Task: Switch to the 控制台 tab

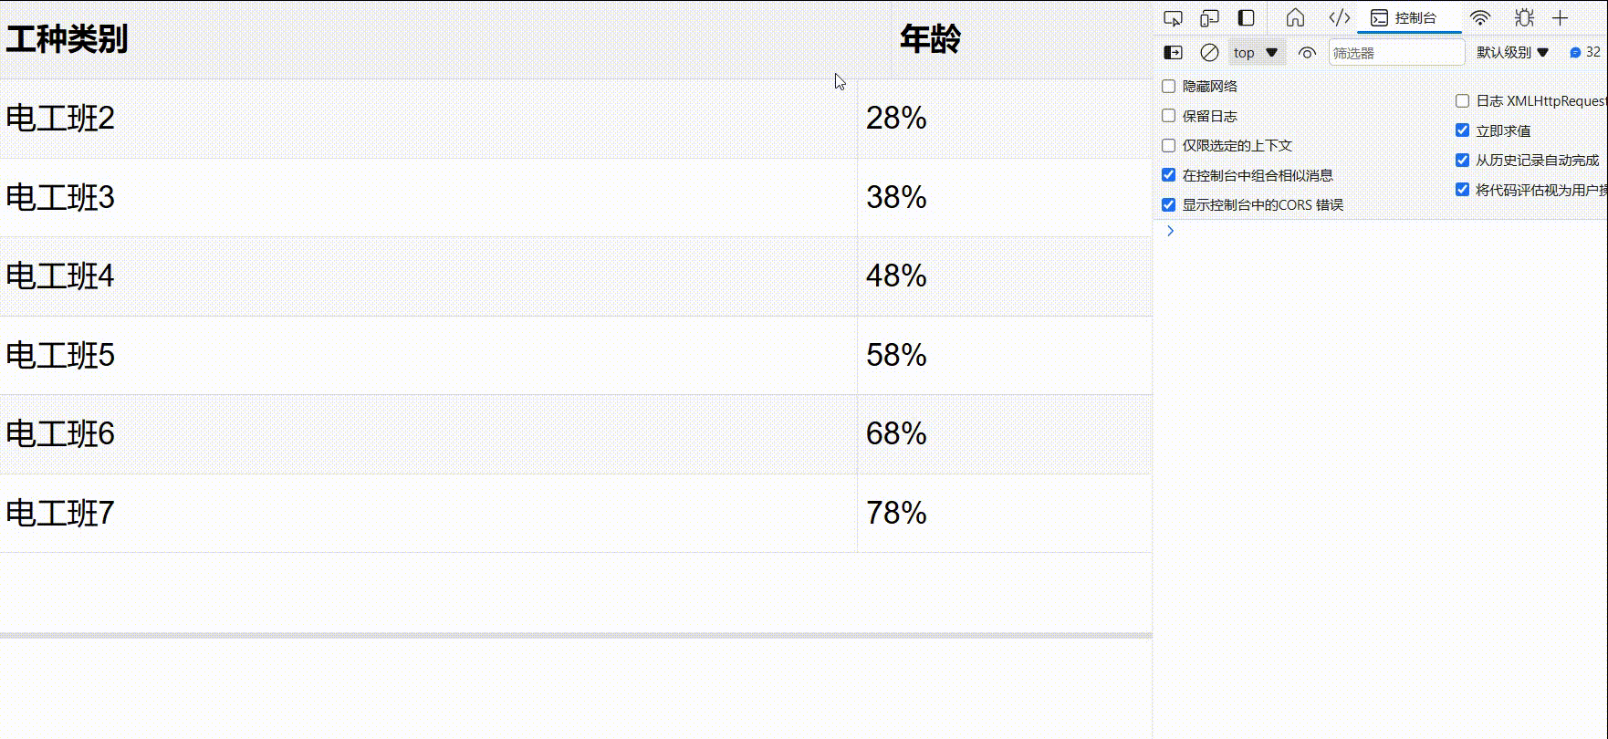Action: pyautogui.click(x=1409, y=18)
